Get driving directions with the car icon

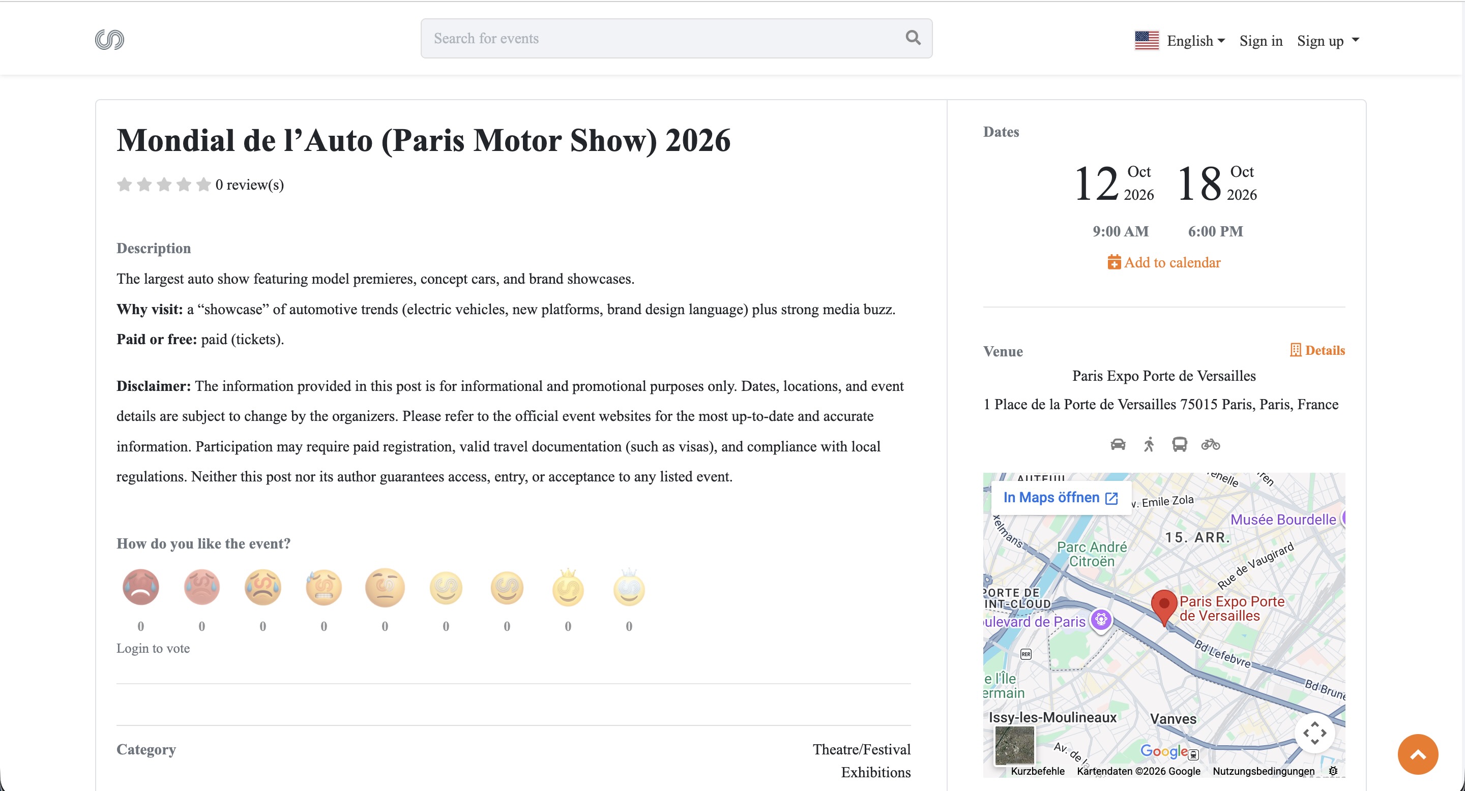click(x=1118, y=444)
